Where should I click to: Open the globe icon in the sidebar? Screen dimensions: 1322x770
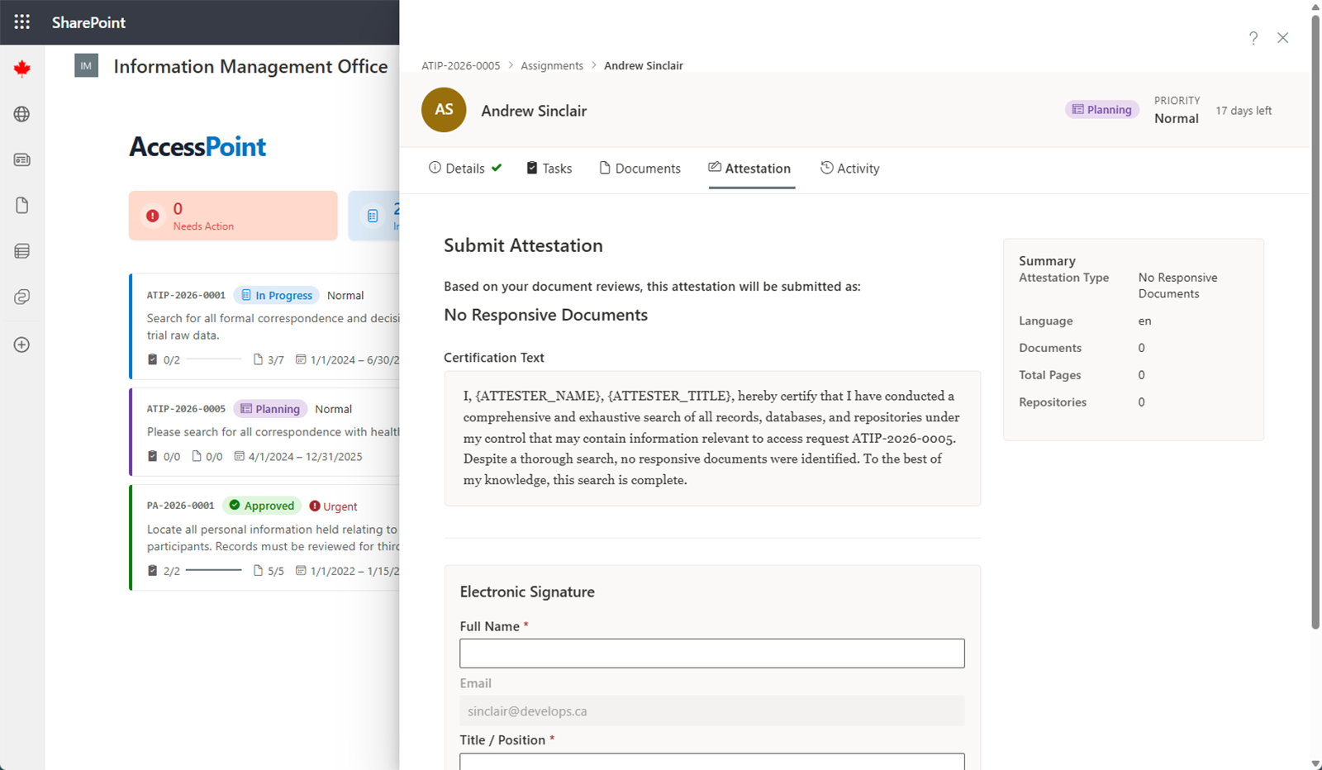pos(22,114)
